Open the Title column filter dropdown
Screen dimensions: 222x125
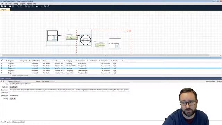point(65,61)
